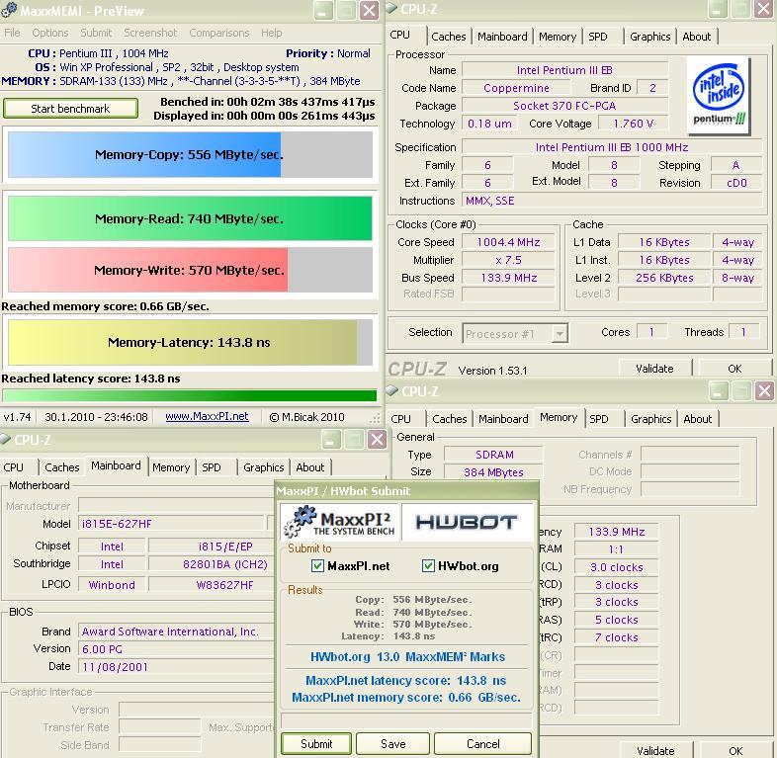
Task: Open the Options menu in MaxxMEM
Action: (x=50, y=33)
